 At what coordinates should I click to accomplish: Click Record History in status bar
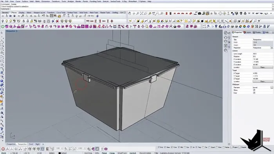pos(145,153)
